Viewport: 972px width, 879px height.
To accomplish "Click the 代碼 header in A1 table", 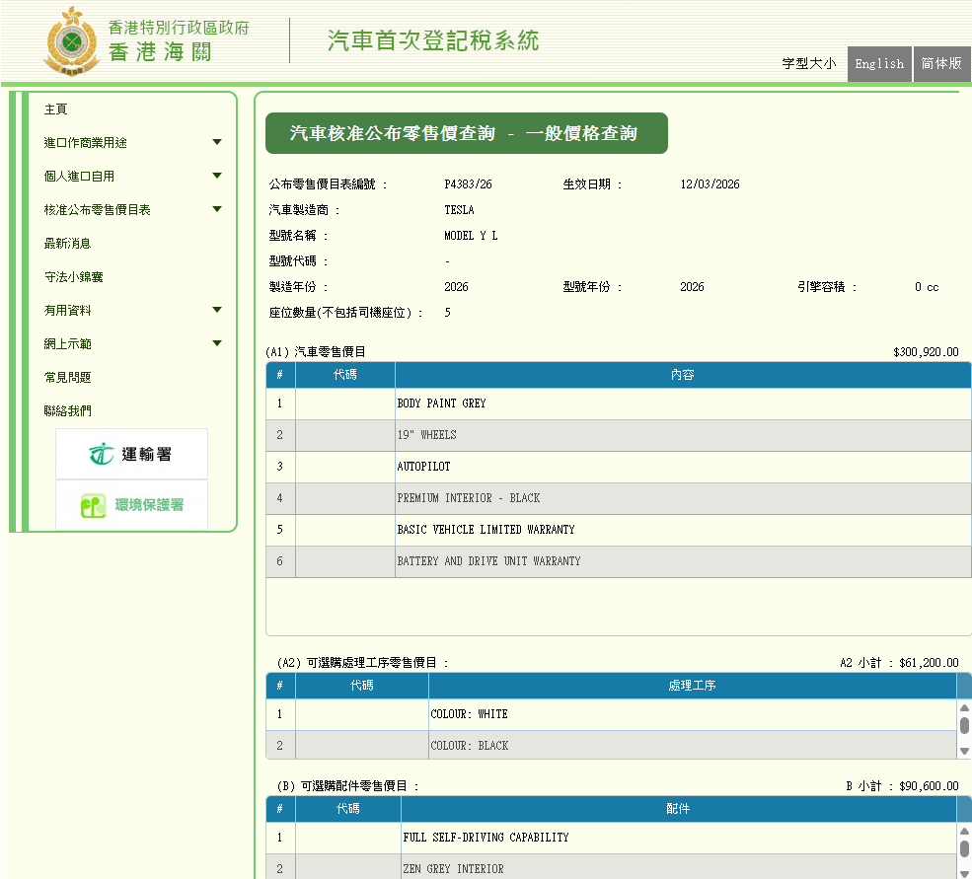I will (345, 375).
